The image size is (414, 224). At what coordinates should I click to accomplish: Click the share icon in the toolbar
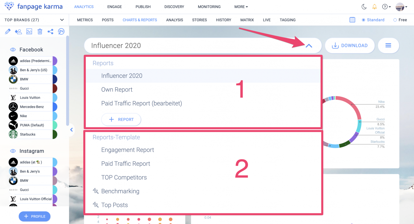51,31
